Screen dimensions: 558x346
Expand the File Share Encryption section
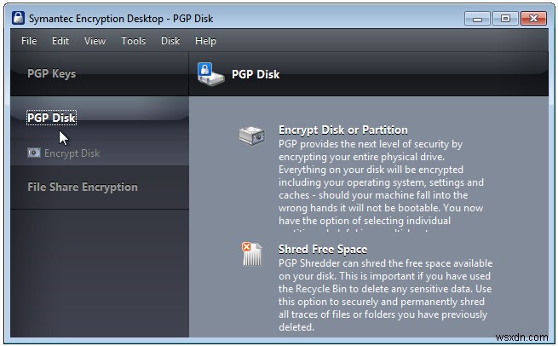(83, 187)
